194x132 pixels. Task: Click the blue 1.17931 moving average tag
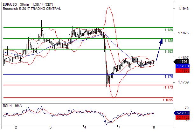pos(182,66)
